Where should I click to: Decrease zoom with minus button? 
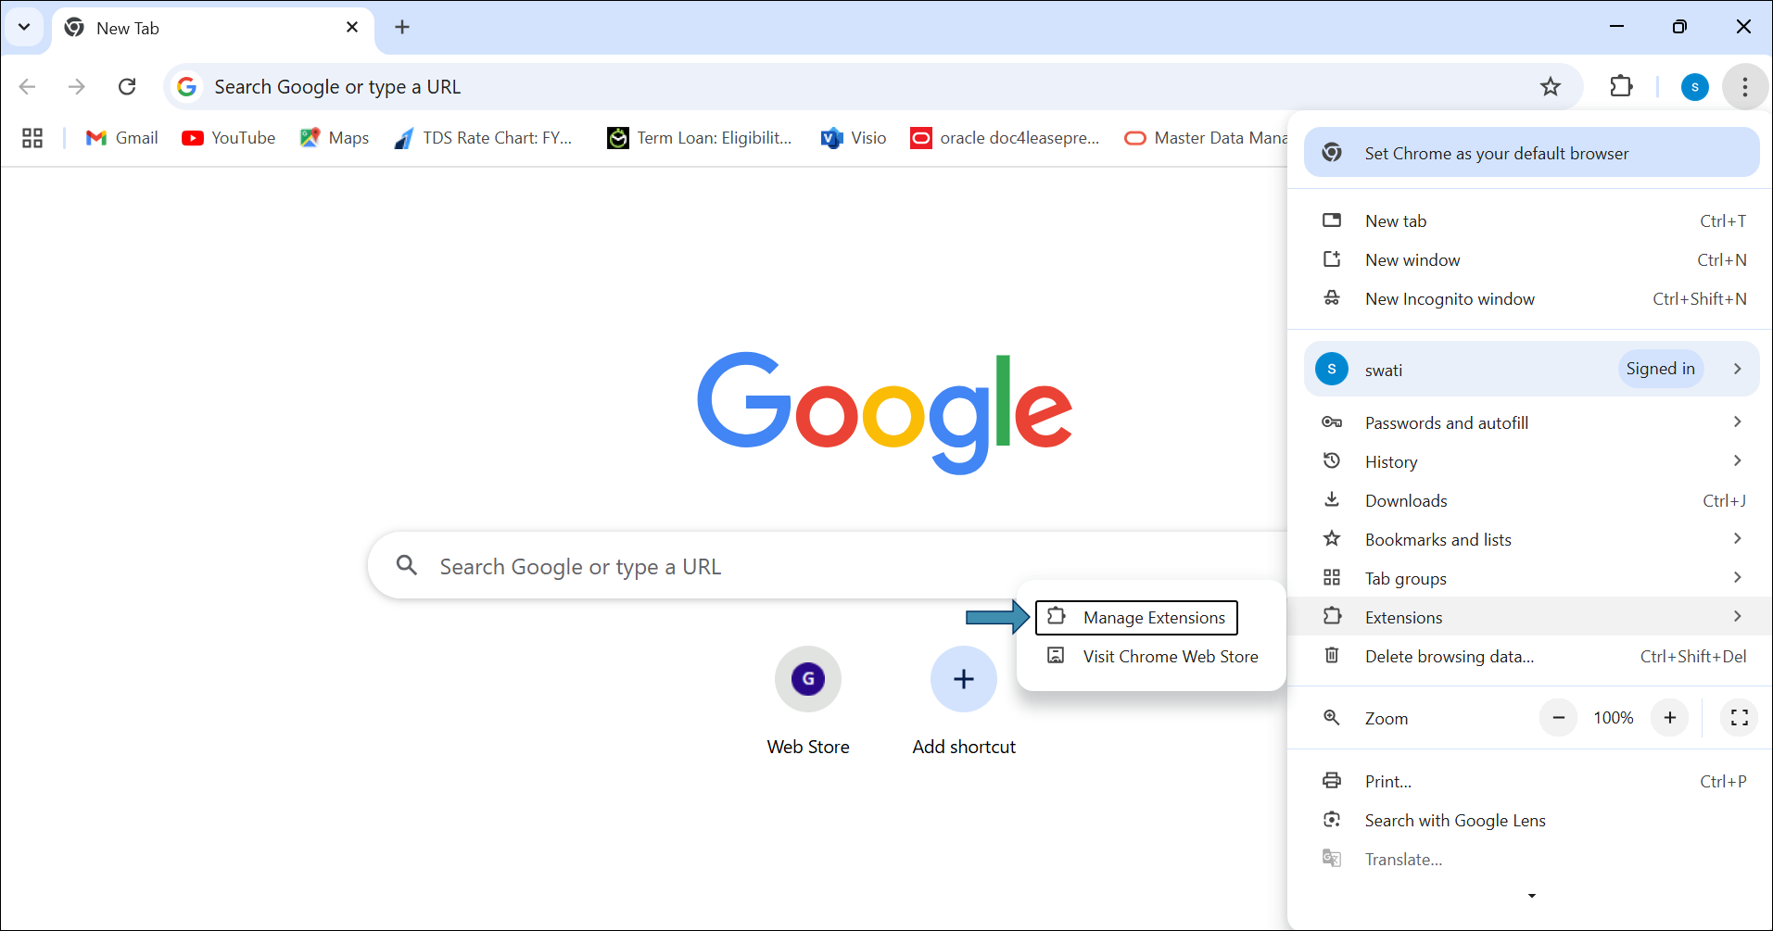pos(1559,718)
